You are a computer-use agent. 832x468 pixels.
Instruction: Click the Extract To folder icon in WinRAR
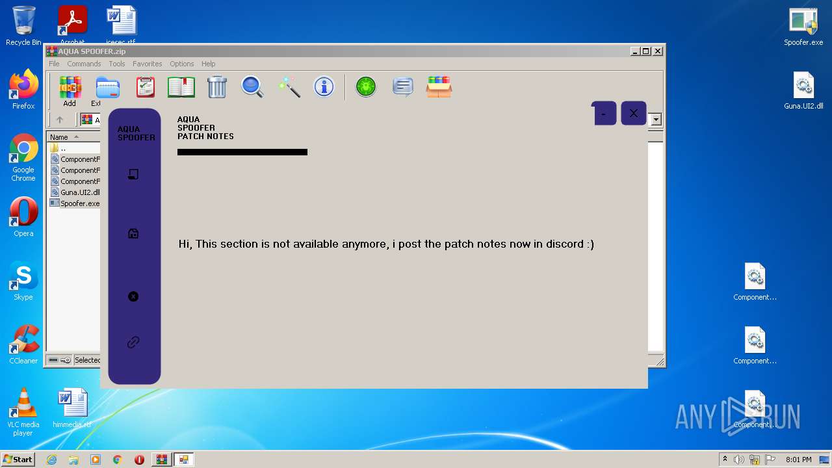(107, 87)
